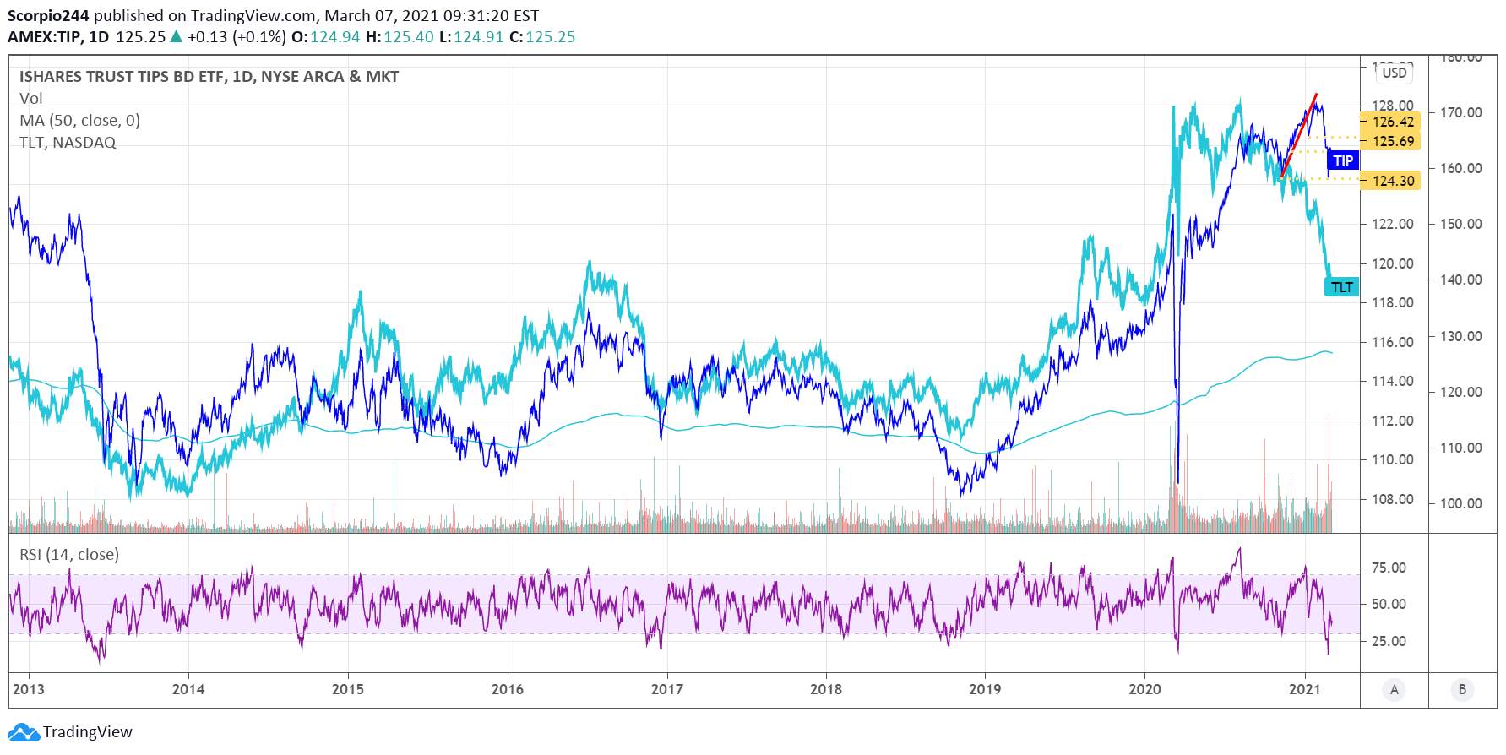The image size is (1506, 755).
Task: Click the 108.00 left price scale value
Action: [x=1392, y=499]
